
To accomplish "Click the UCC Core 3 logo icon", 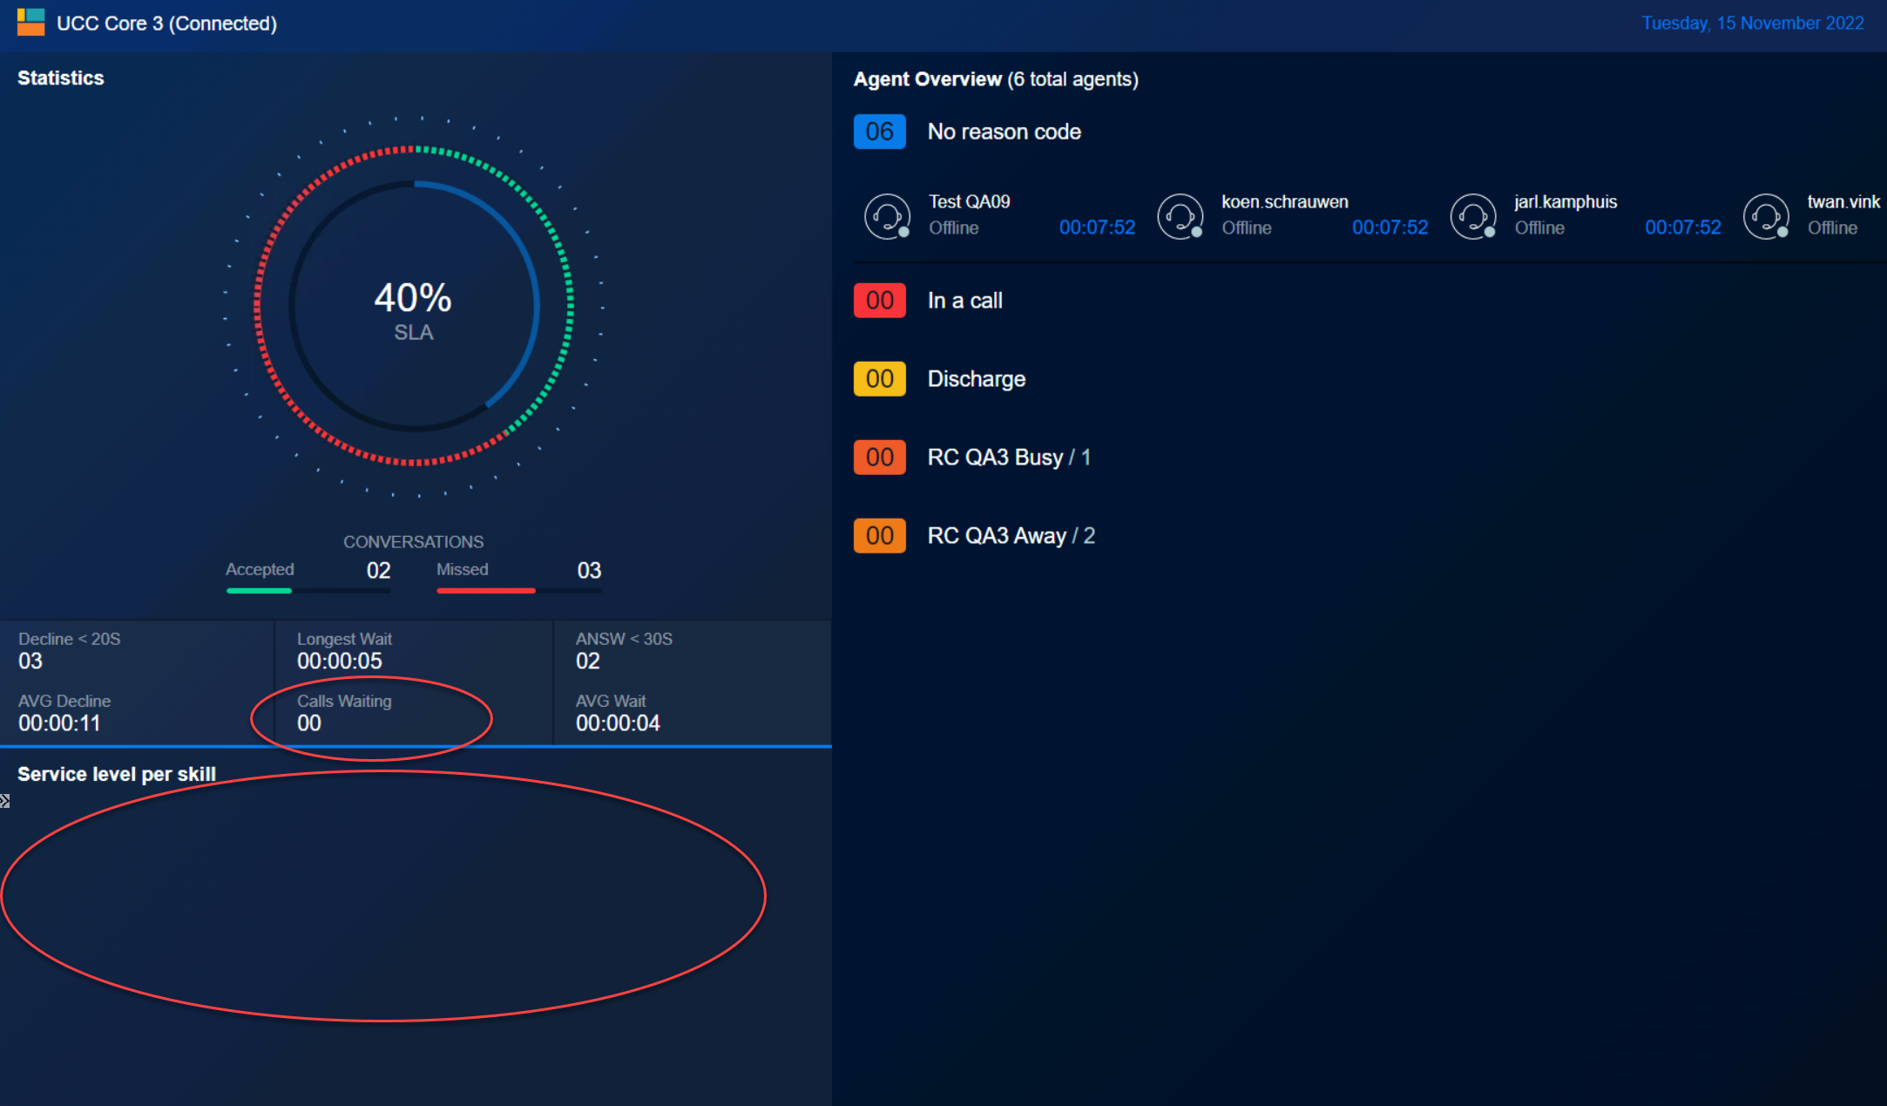I will [x=30, y=23].
